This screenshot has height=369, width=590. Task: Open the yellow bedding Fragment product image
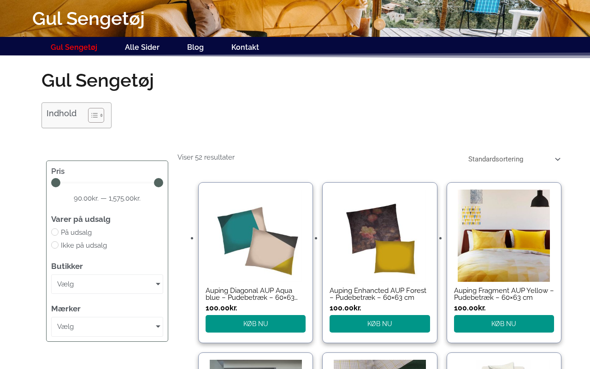pyautogui.click(x=504, y=236)
